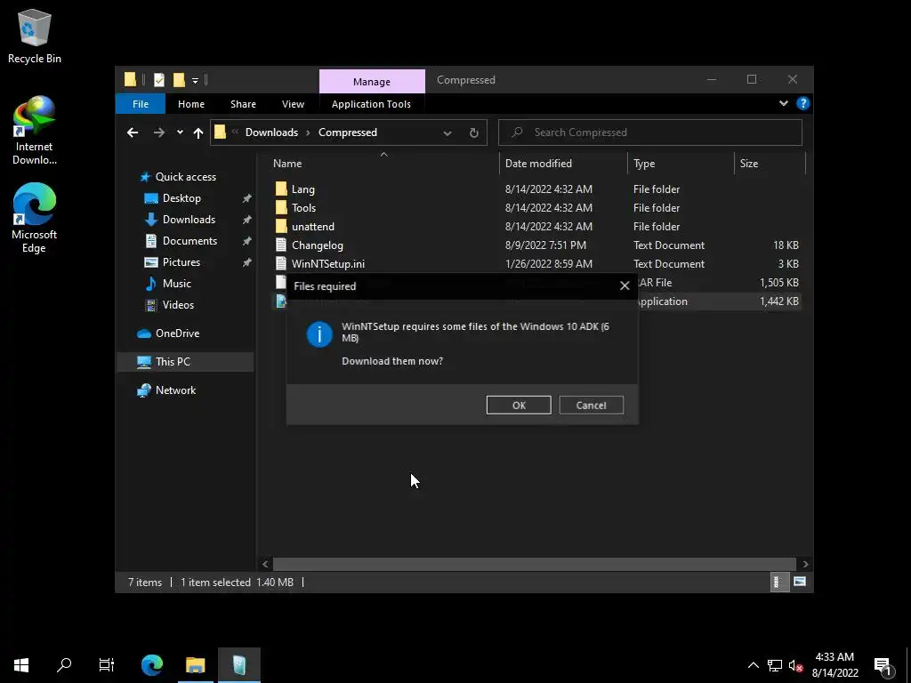Open taskbar Search magnifier
The image size is (911, 683).
point(64,665)
